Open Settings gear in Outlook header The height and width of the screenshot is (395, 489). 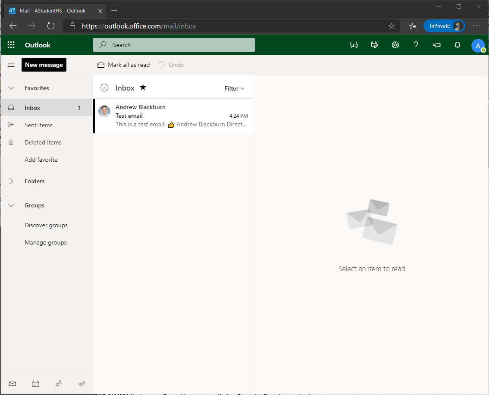click(395, 45)
